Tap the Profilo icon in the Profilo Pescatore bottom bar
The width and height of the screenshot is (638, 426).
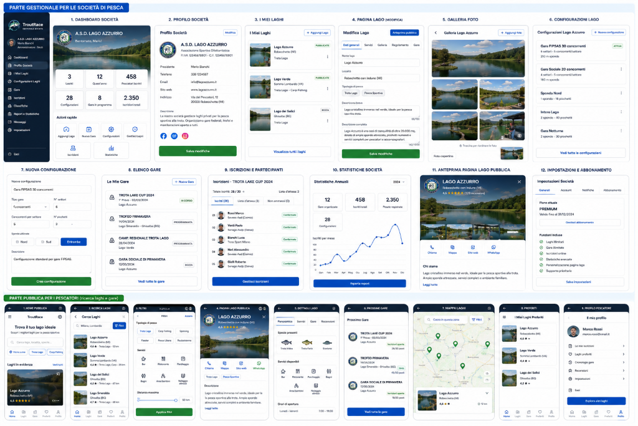621,412
